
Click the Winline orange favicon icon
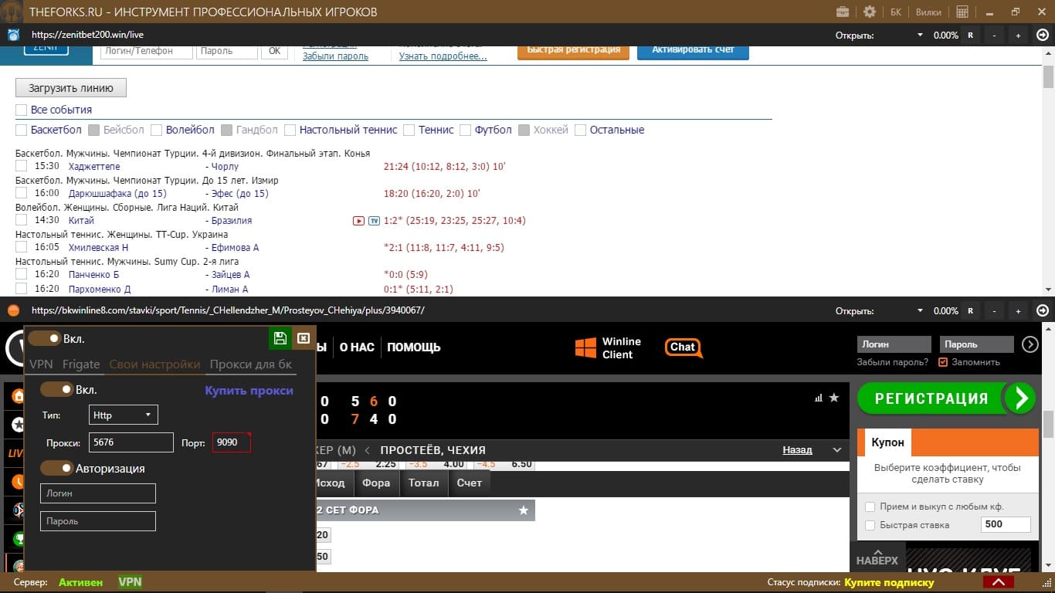(x=13, y=310)
